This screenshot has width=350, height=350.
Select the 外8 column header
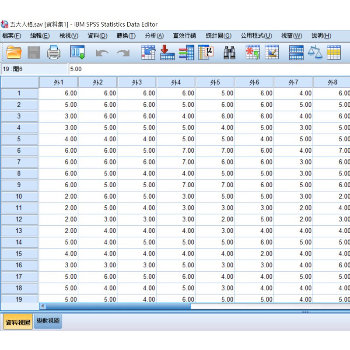332,83
